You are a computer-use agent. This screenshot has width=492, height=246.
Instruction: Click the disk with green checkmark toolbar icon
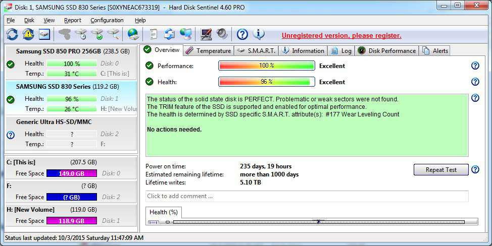97,34
